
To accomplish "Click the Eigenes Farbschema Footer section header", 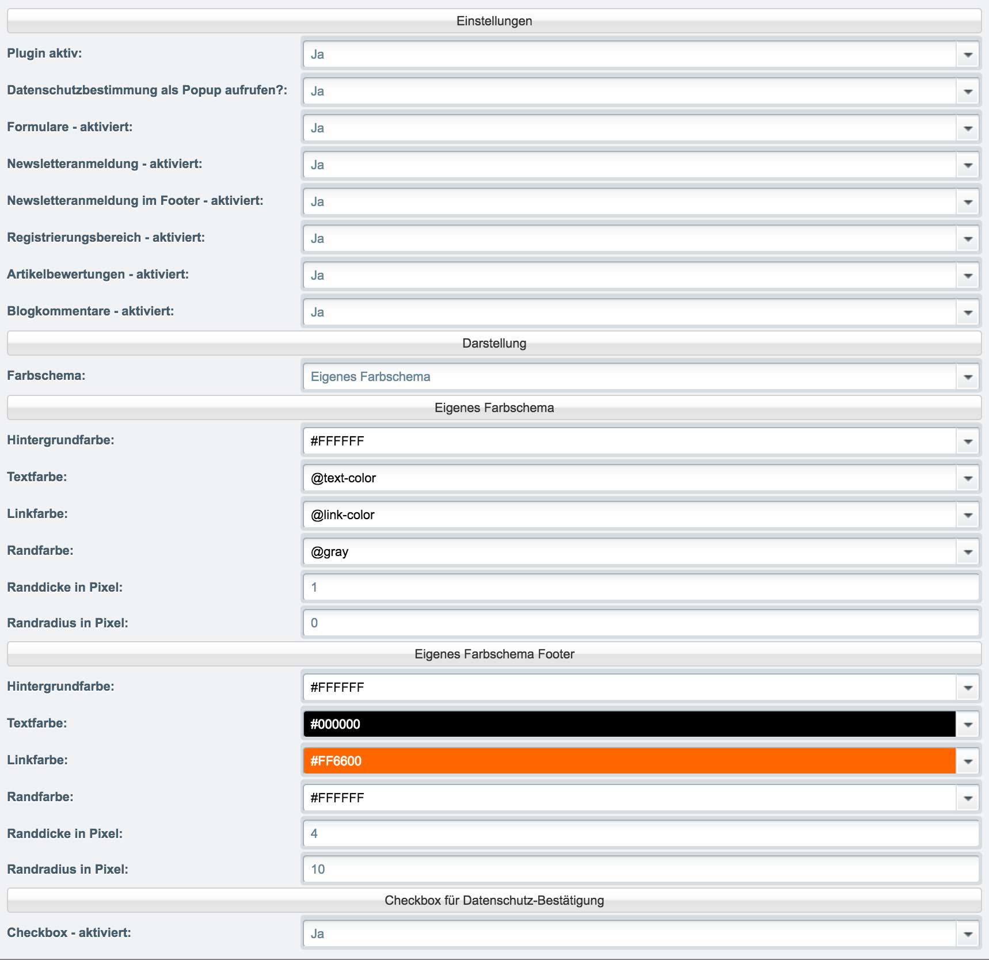I will (x=494, y=654).
